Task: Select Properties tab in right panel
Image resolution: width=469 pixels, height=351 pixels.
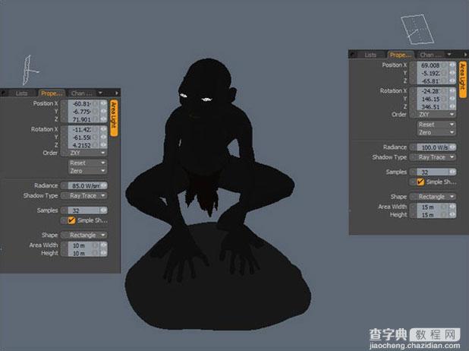Action: pyautogui.click(x=401, y=55)
